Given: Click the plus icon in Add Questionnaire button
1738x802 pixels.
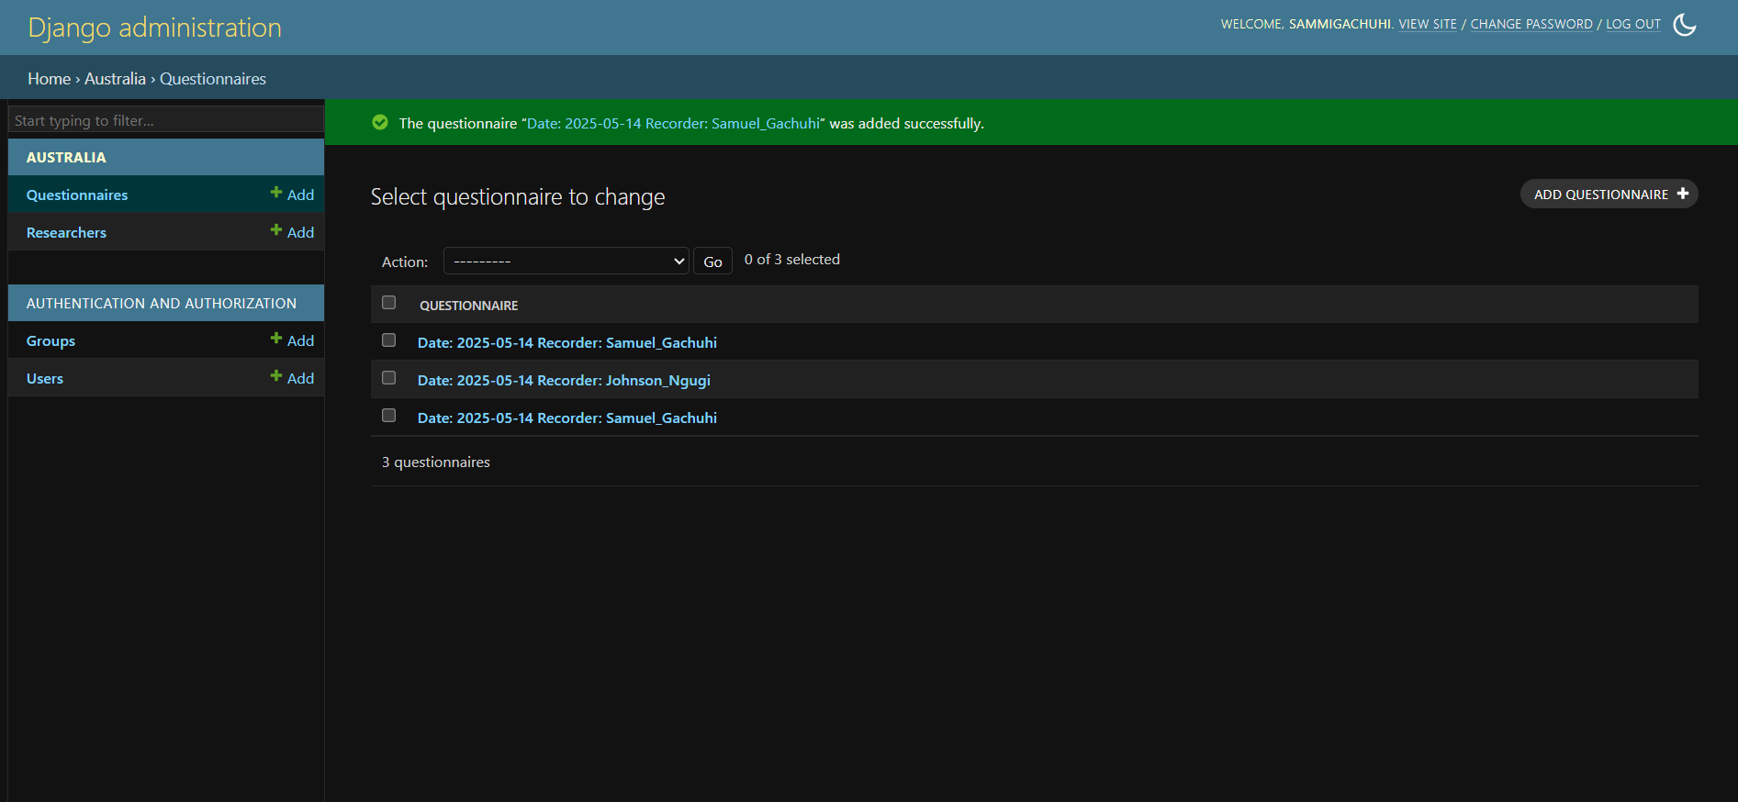Looking at the screenshot, I should click(x=1682, y=194).
